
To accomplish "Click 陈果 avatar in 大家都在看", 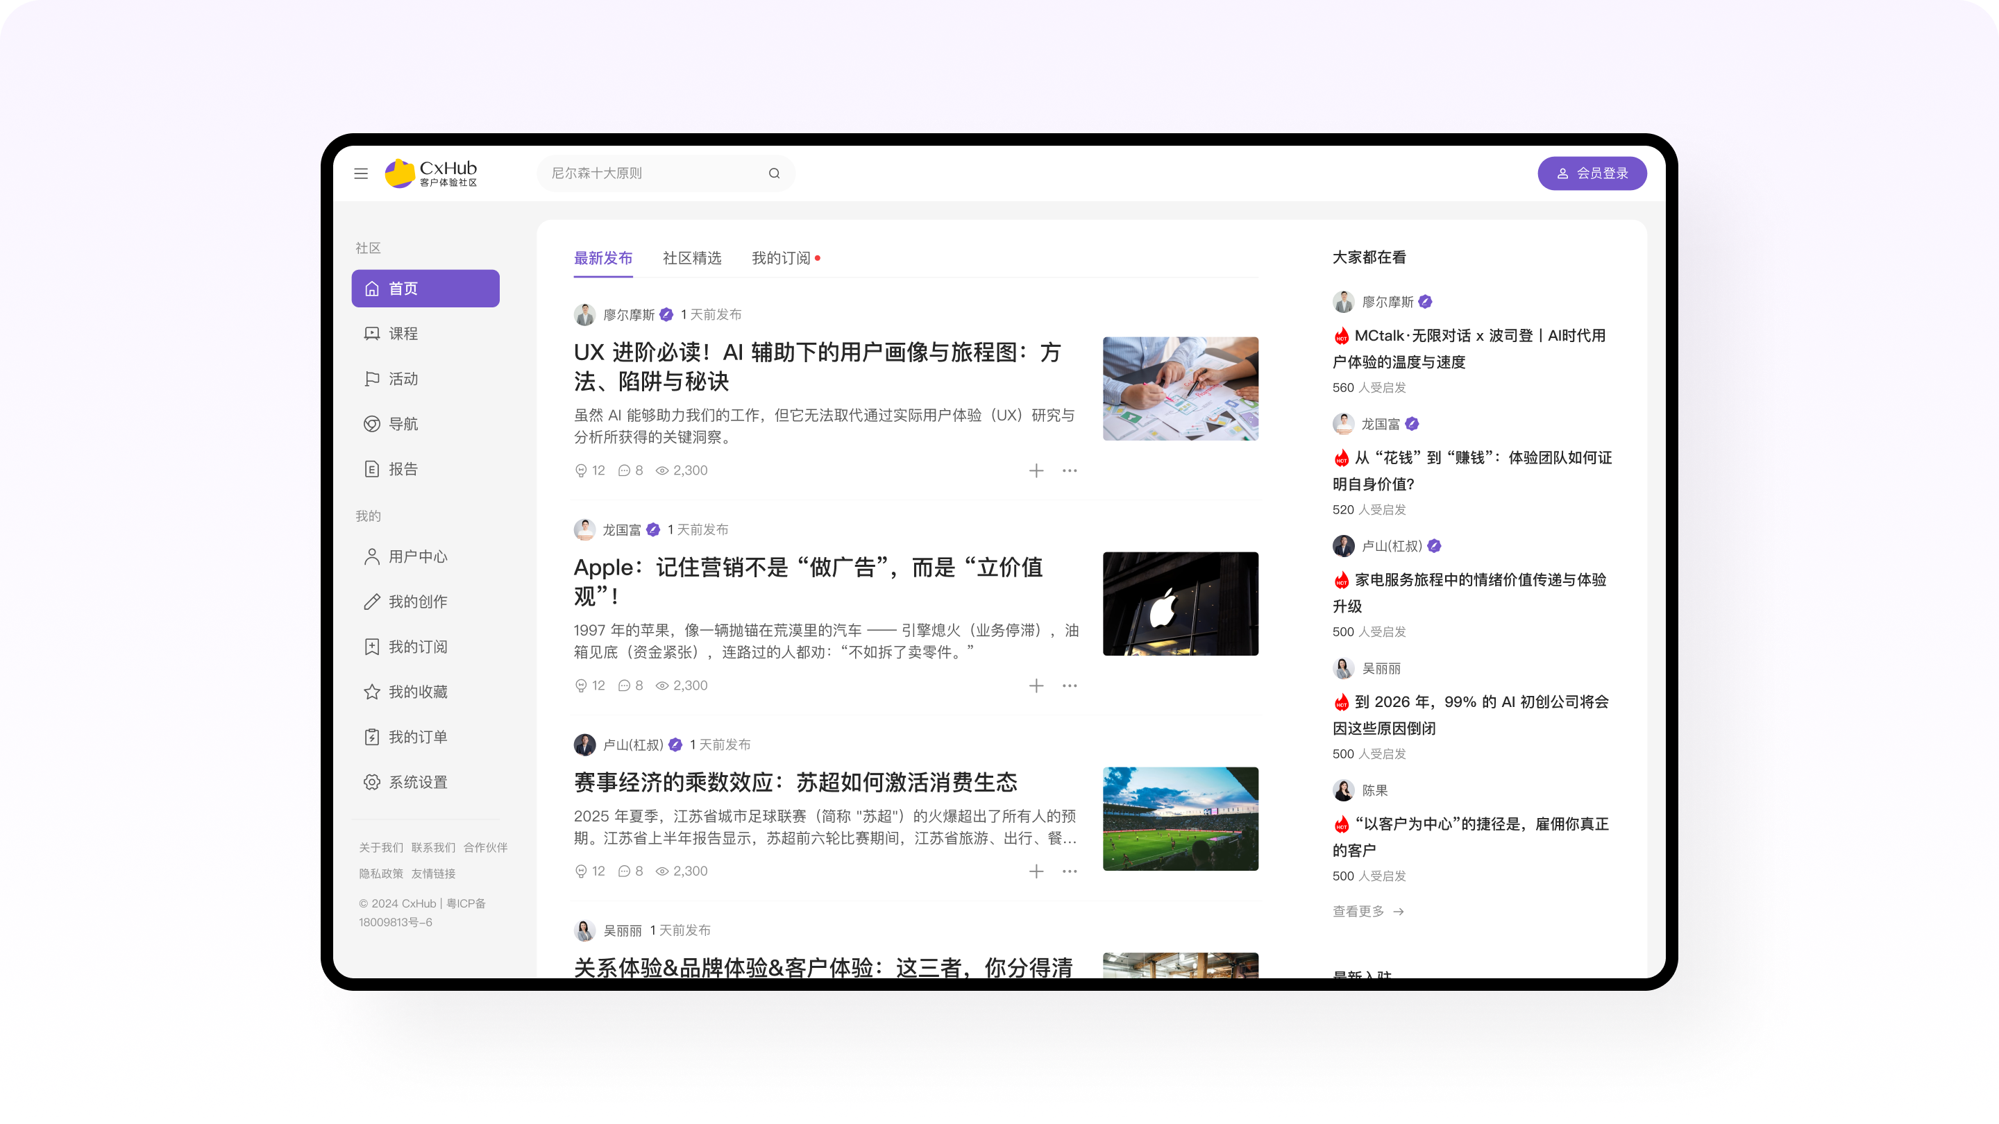I will tap(1343, 790).
